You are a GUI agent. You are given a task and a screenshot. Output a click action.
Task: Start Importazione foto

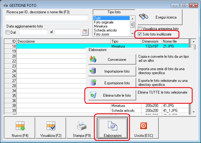click(112, 71)
